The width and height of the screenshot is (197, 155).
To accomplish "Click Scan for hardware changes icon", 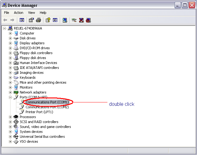I will [65, 20].
